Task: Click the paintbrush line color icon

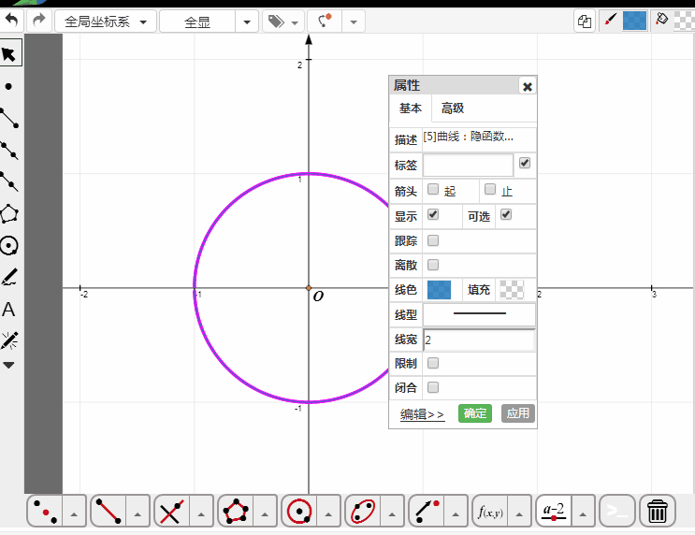Action: click(610, 21)
